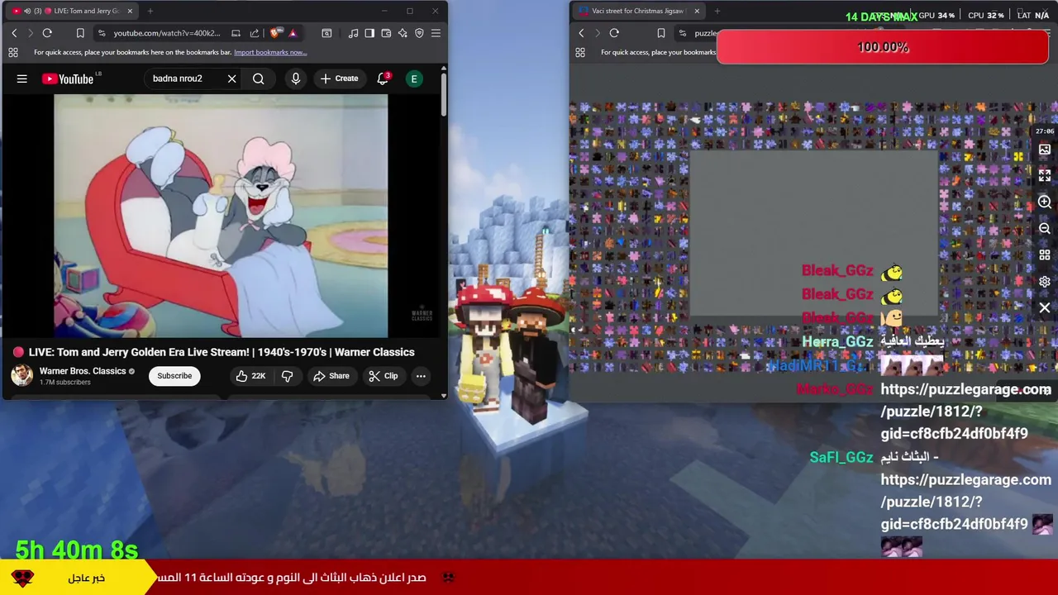Open apps grid on YouTube window bookmarks bar

[13, 52]
